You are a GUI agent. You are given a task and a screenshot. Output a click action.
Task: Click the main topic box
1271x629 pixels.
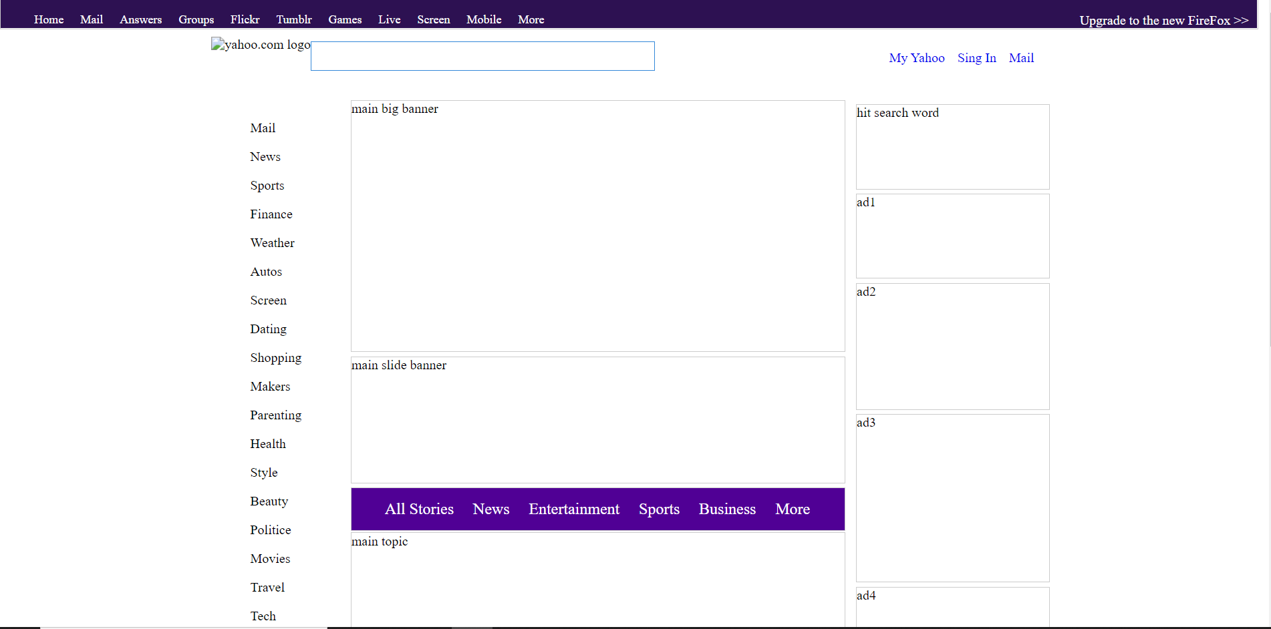point(598,580)
